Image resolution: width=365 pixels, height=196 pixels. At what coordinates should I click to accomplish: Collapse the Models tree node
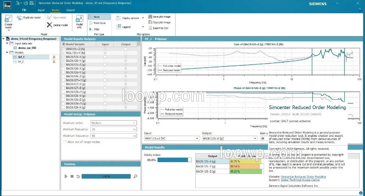pyautogui.click(x=7, y=53)
